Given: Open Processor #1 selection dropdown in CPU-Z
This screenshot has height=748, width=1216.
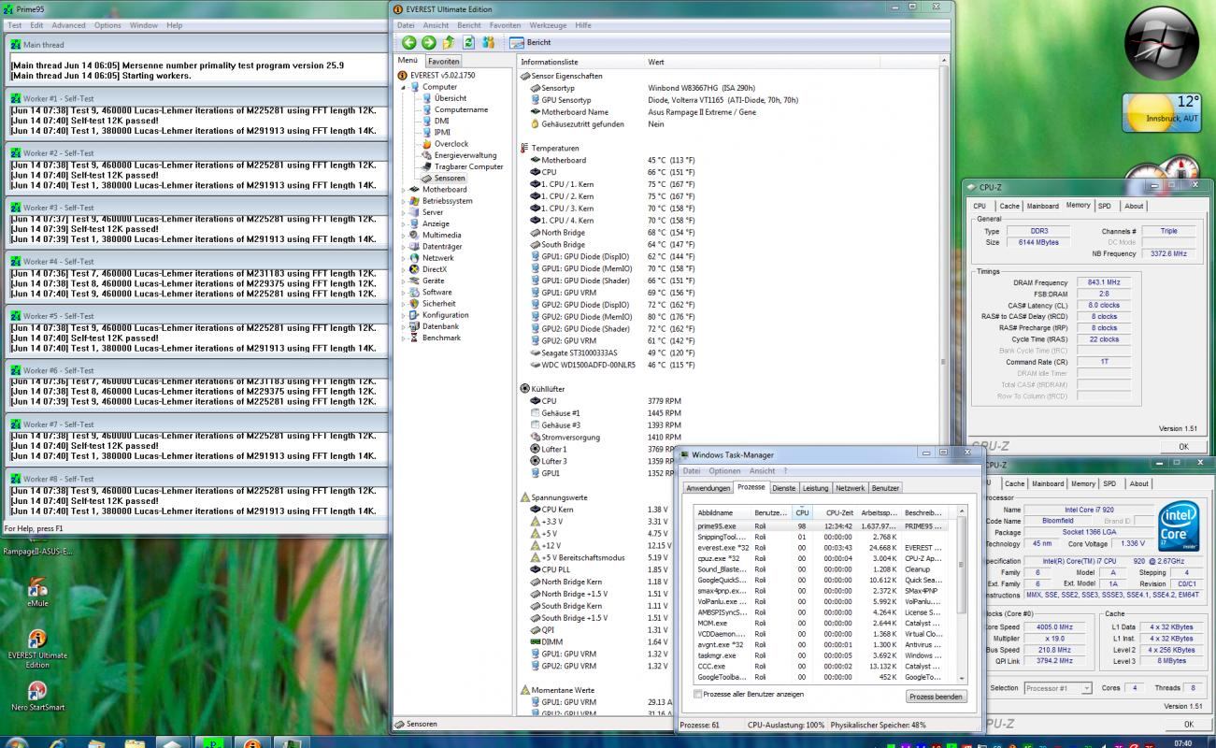Looking at the screenshot, I should [x=1058, y=688].
